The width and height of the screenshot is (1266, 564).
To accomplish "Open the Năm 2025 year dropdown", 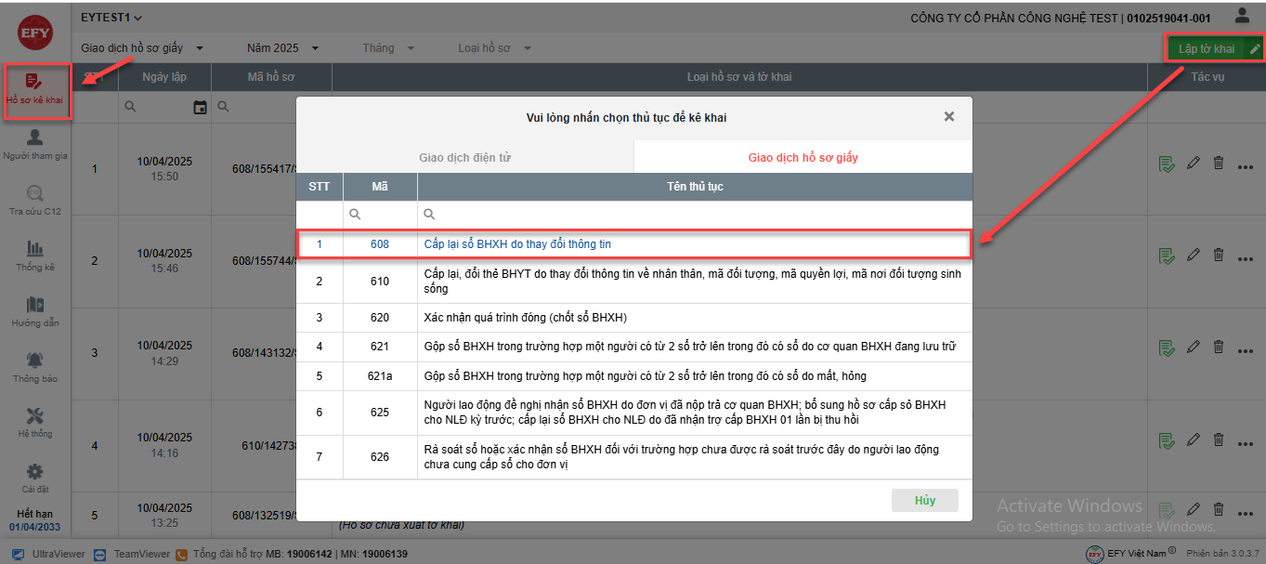I will click(282, 47).
